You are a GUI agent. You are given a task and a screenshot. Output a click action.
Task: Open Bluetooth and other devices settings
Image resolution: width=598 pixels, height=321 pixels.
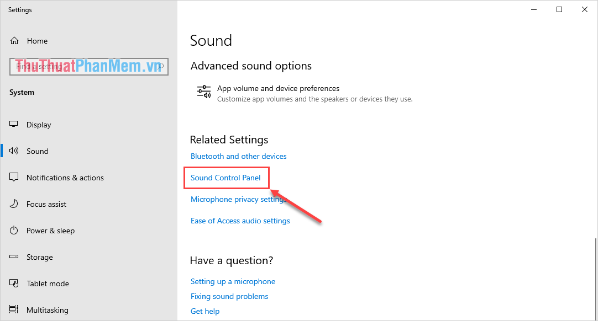click(238, 156)
